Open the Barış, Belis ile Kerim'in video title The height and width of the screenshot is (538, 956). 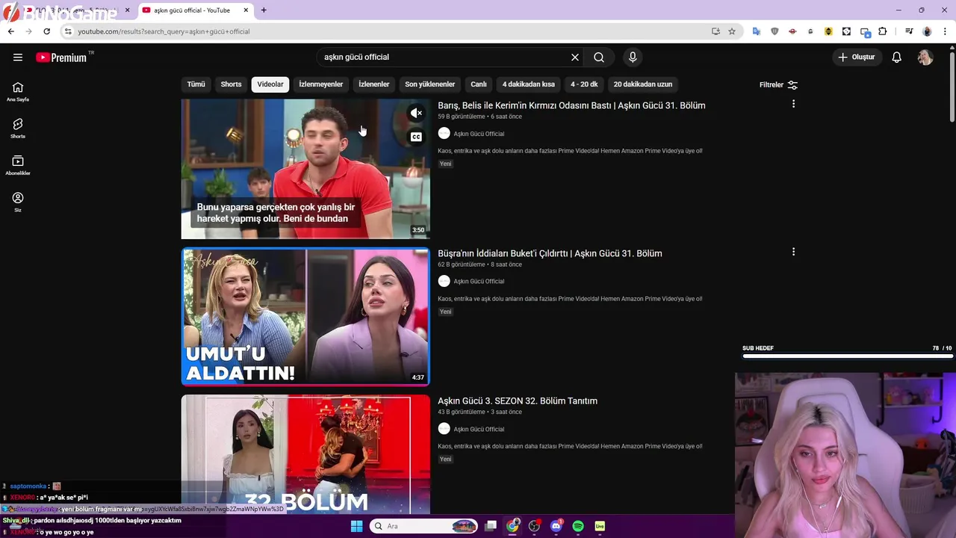tap(571, 105)
